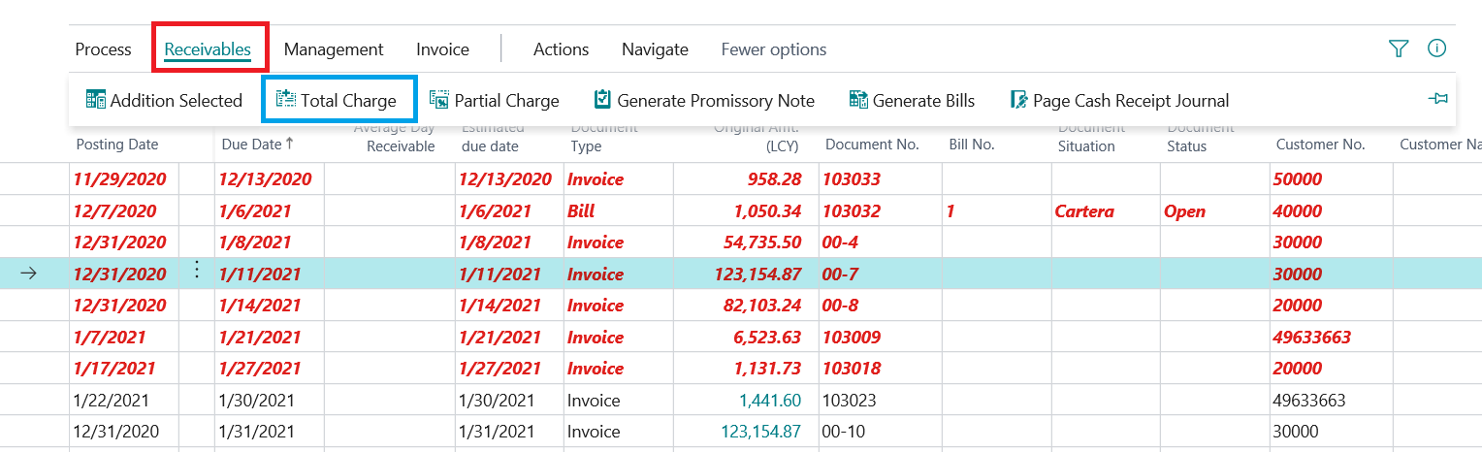Click the Partial Charge icon
1482x452 pixels.
click(439, 100)
